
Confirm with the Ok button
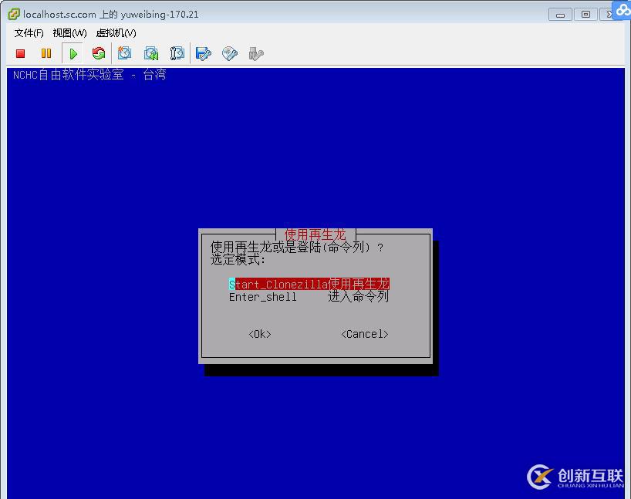(x=260, y=334)
